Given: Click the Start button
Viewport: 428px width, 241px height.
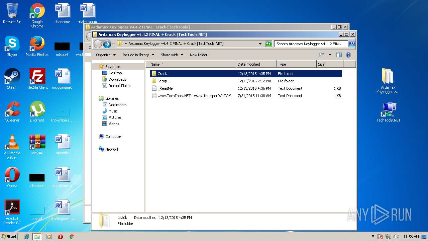Looking at the screenshot, I should tap(9, 236).
